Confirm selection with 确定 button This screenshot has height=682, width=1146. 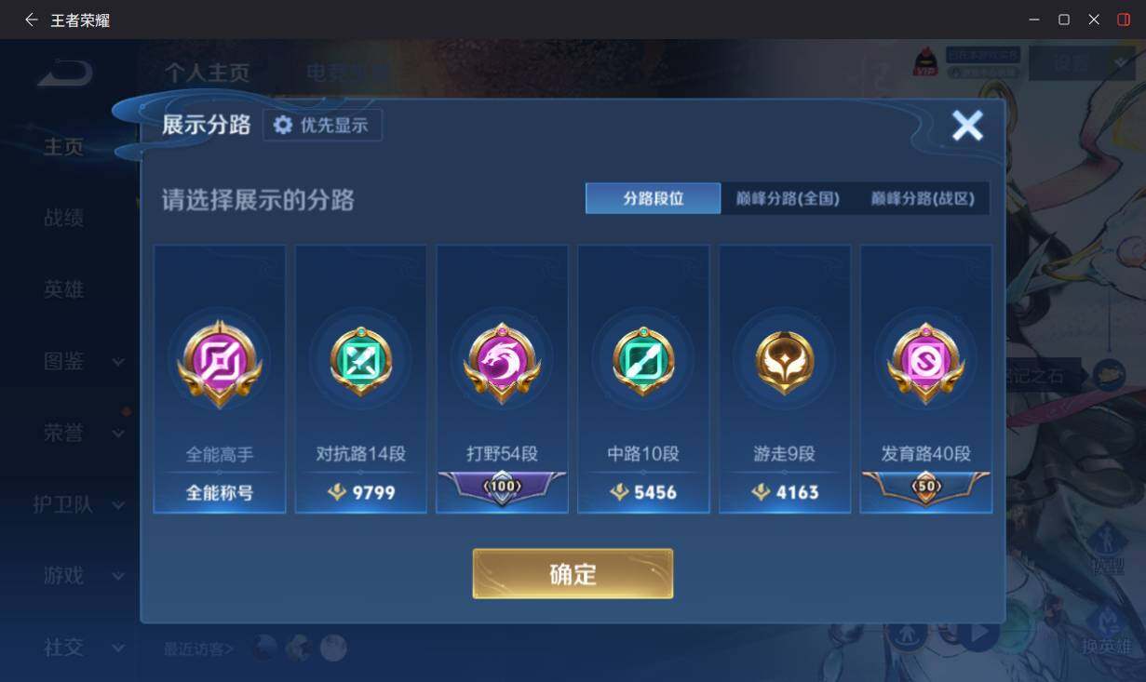[573, 573]
